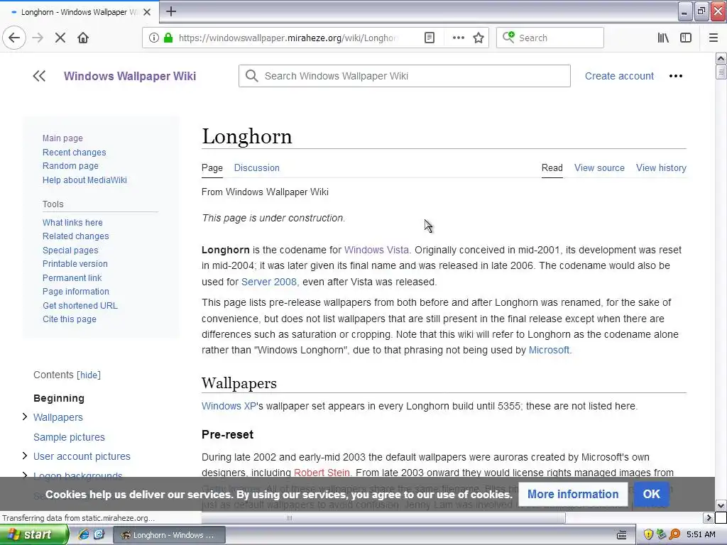This screenshot has width=727, height=545.
Task: Open Recent changes in sidebar
Action: (74, 152)
